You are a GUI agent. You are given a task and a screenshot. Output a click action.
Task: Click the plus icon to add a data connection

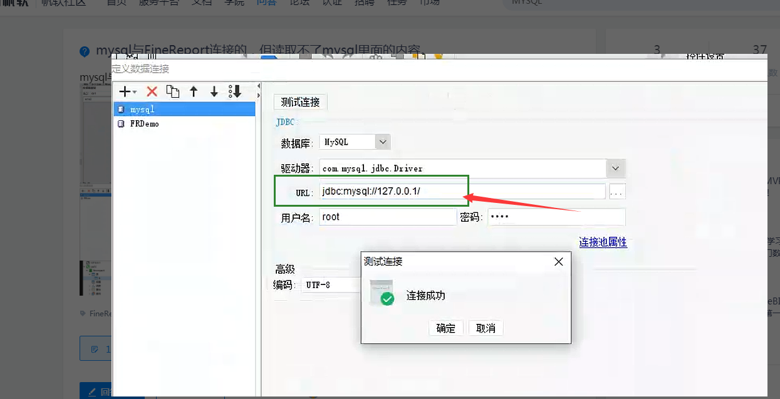pos(125,91)
